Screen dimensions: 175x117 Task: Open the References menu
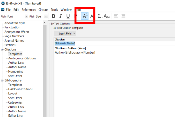(29, 10)
